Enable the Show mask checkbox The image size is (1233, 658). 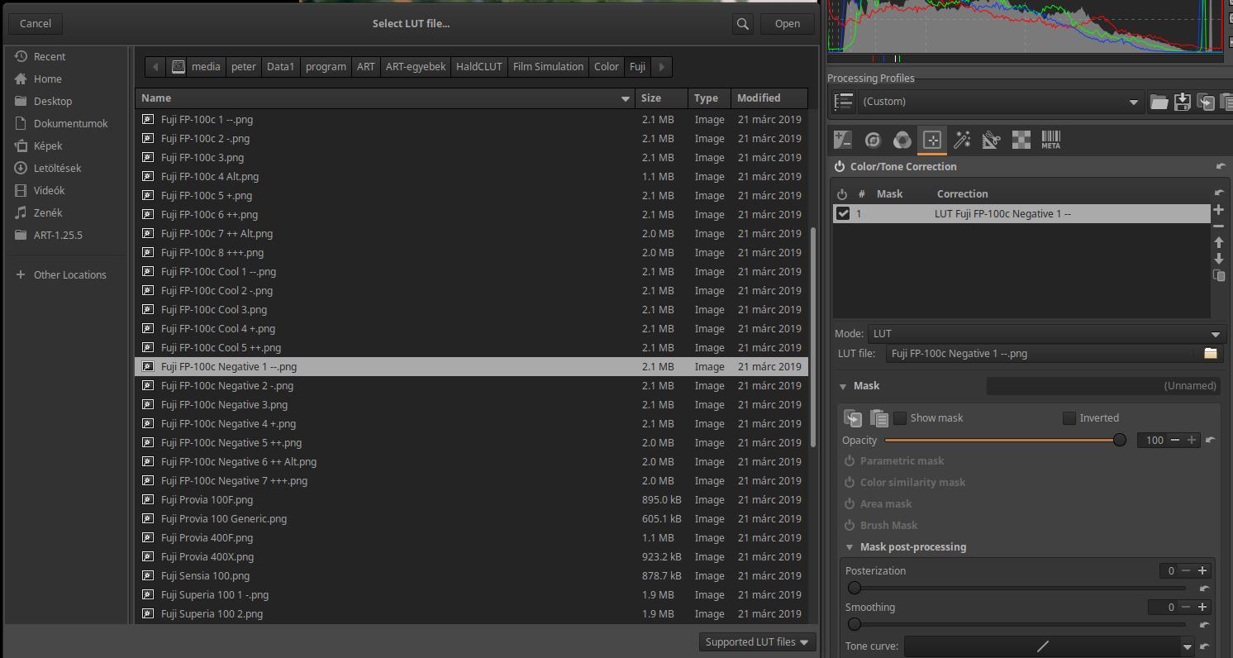coord(900,418)
